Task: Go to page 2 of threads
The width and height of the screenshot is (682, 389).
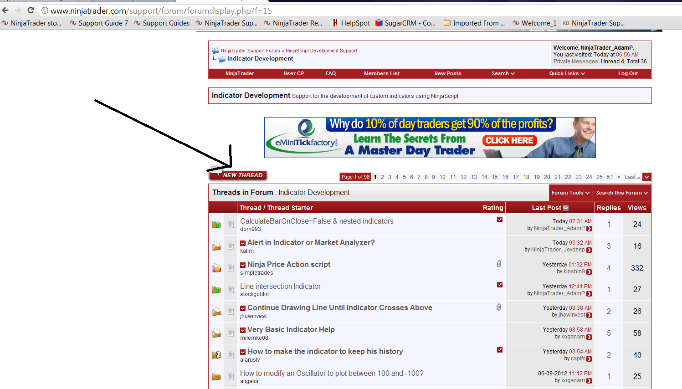Action: click(x=382, y=177)
